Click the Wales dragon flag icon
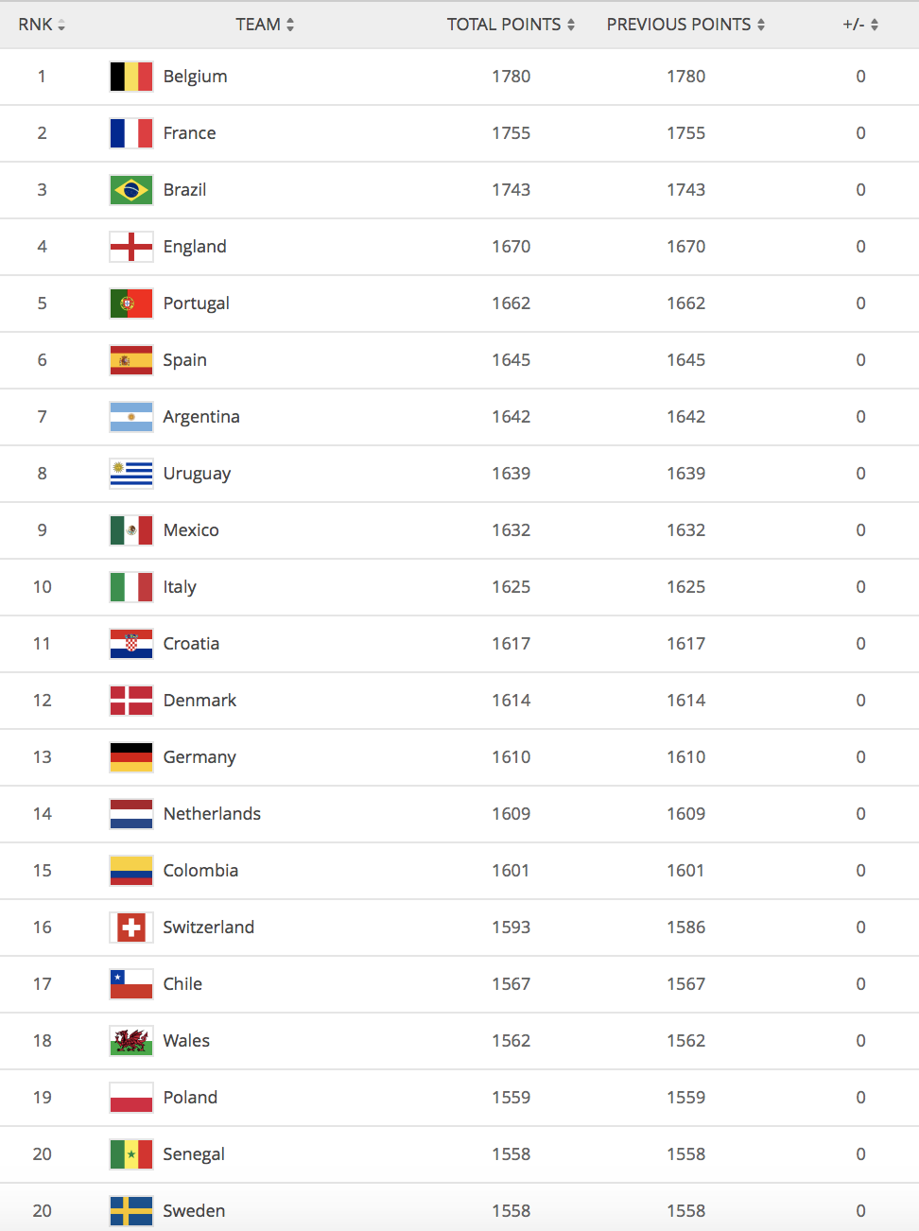 click(x=131, y=1041)
